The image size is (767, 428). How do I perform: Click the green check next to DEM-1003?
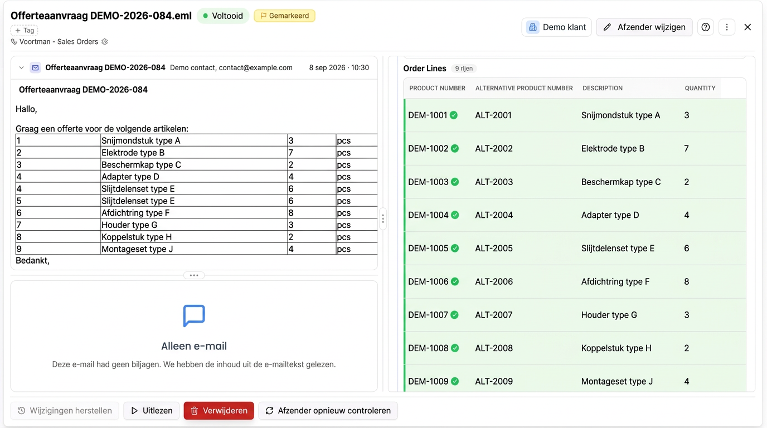click(x=455, y=182)
